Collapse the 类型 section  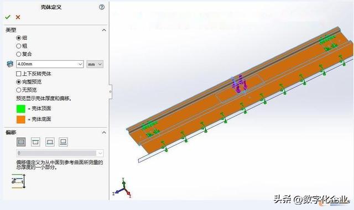tap(104, 30)
